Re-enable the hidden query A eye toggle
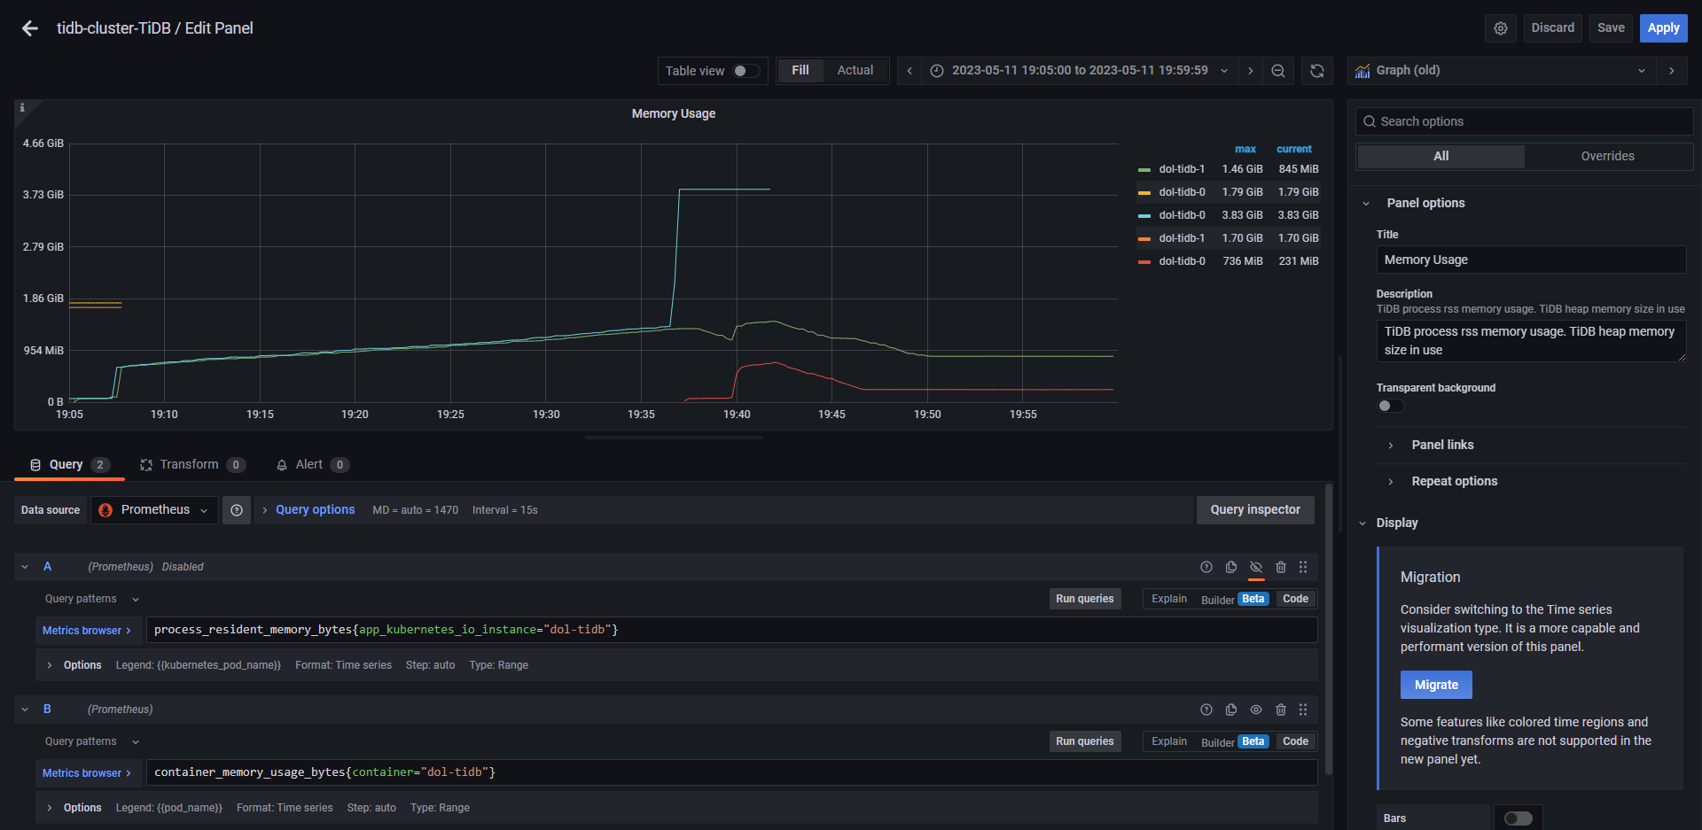This screenshot has height=830, width=1702. pyautogui.click(x=1255, y=567)
